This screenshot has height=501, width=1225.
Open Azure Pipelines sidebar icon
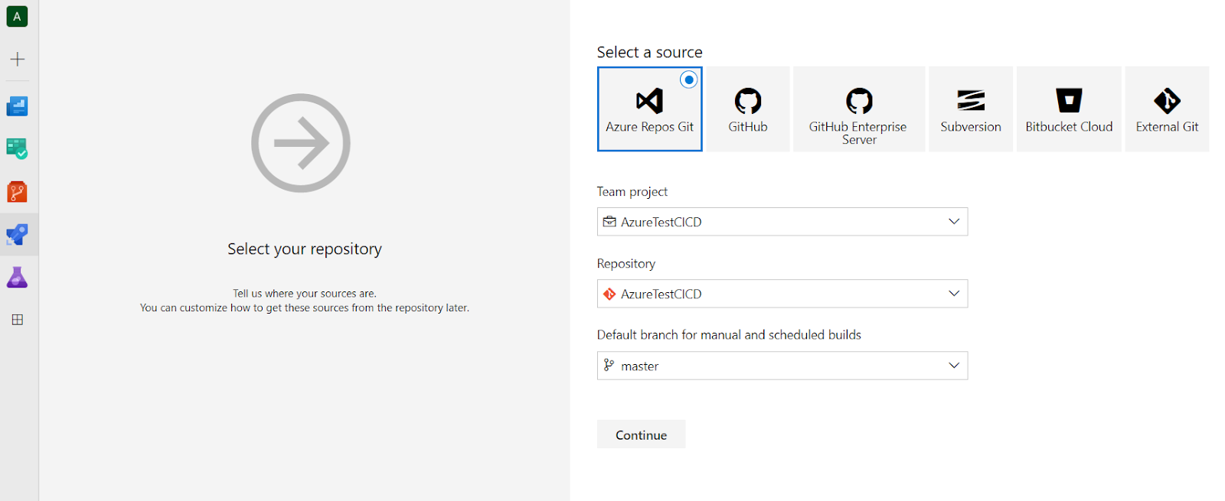click(17, 234)
